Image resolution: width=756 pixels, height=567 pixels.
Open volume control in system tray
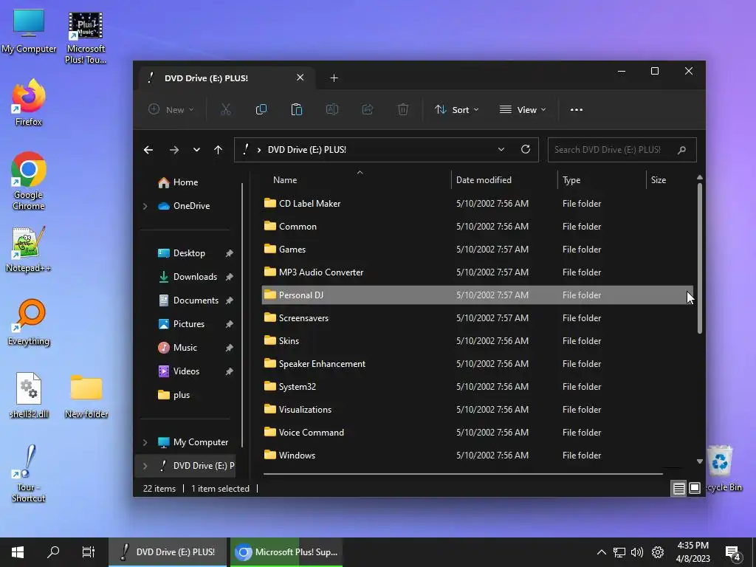click(x=637, y=552)
